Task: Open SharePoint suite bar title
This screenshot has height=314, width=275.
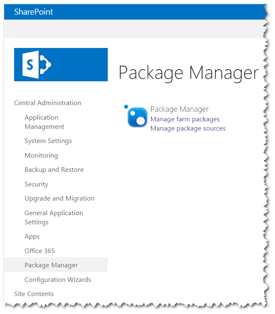Action: tap(34, 12)
